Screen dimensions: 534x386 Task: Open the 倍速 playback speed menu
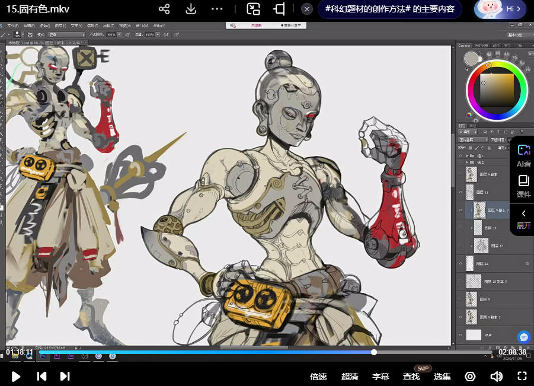point(318,377)
